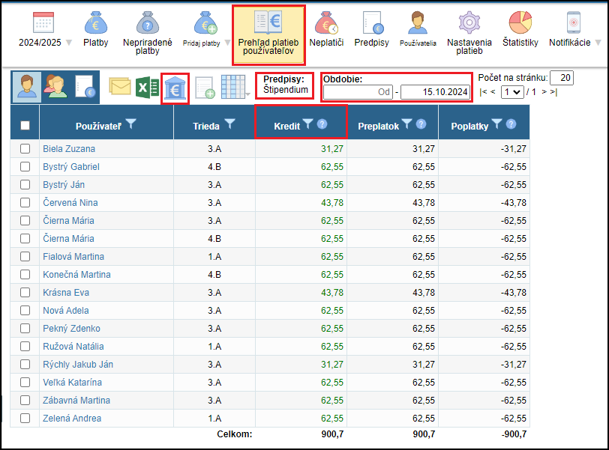Screen dimensions: 609x450
Task: Check the box for Krásna Eva
Action: tap(25, 292)
